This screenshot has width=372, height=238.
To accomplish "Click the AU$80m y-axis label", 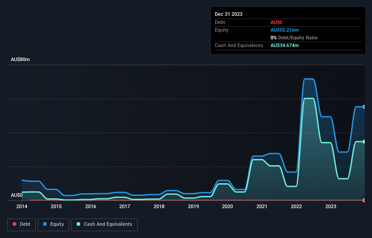I will point(20,59).
